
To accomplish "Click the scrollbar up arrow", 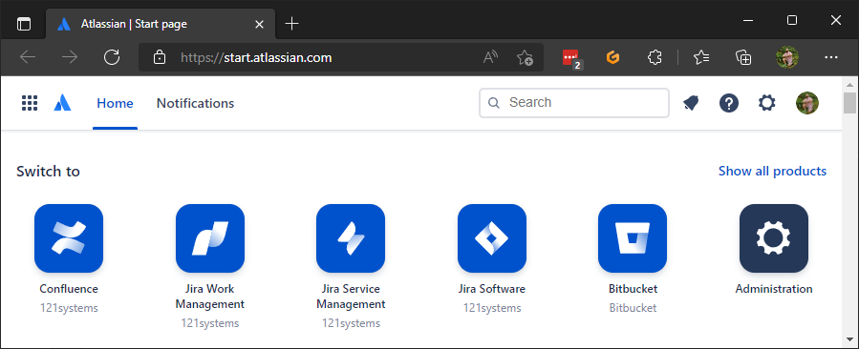I will point(849,84).
